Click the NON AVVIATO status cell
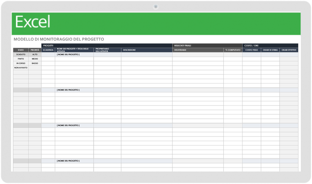Screen dimensions: 312x184 click(x=21, y=68)
